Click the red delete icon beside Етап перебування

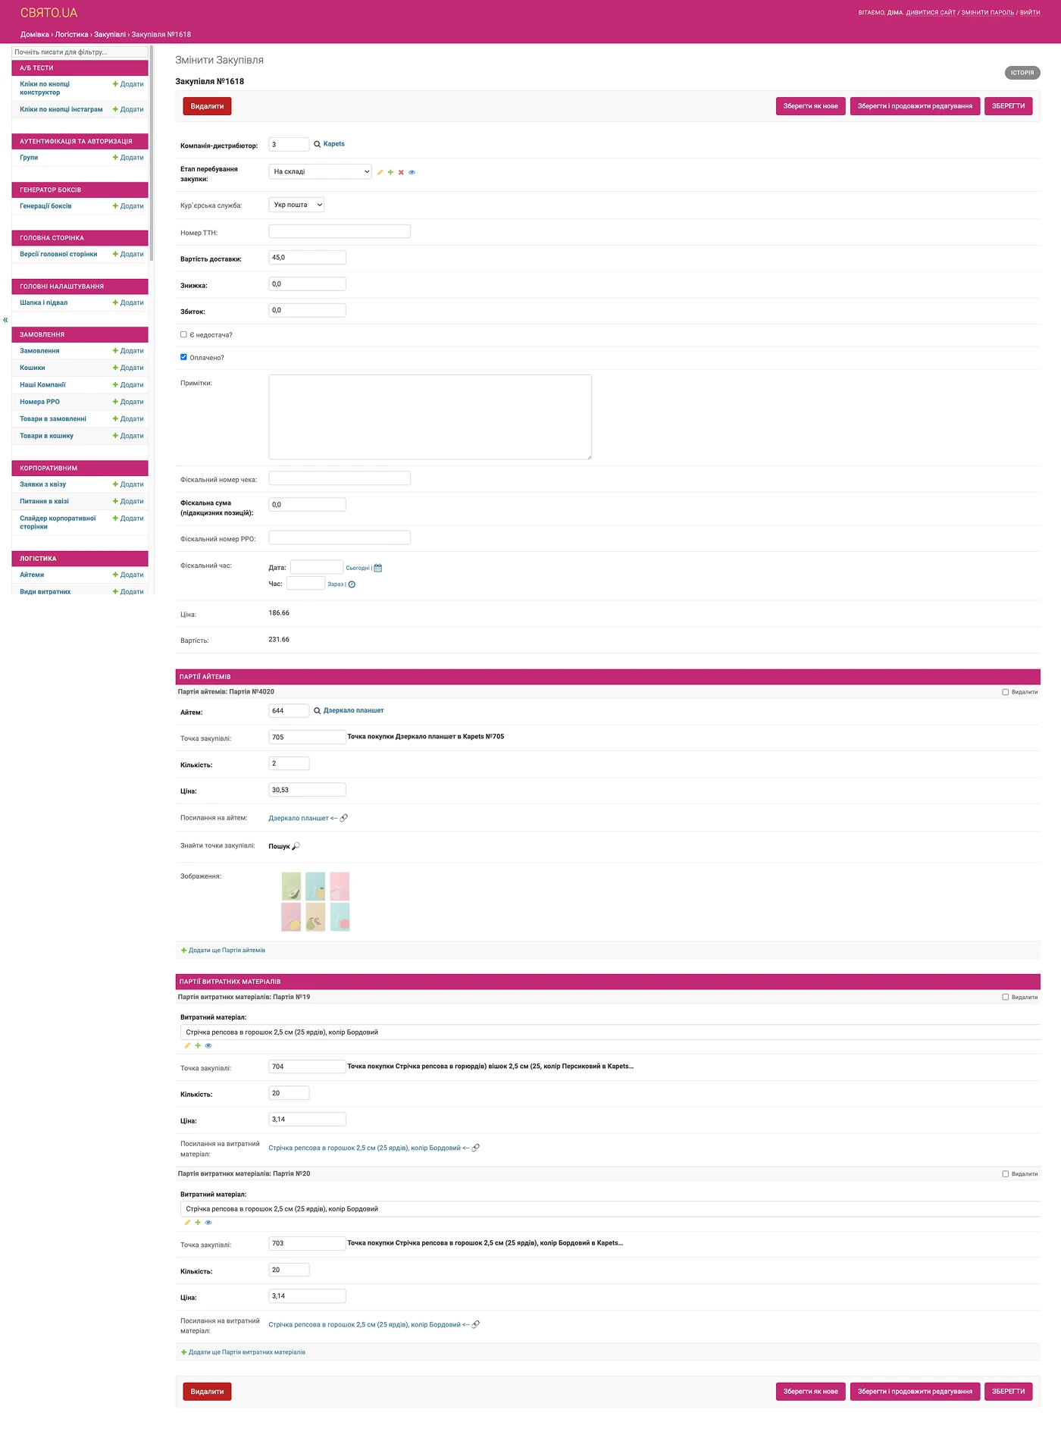click(x=401, y=173)
